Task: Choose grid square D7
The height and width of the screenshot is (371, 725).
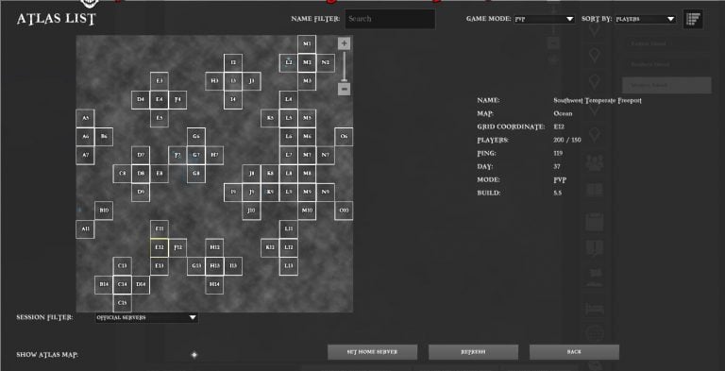Action: (x=141, y=155)
